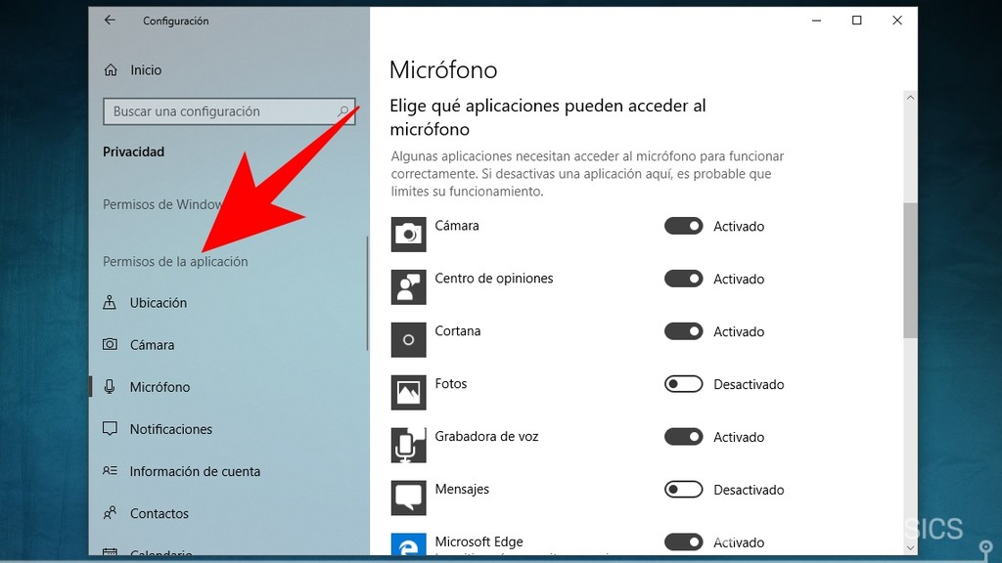The width and height of the screenshot is (1002, 563).
Task: Go back with the arrow icon
Action: click(110, 21)
